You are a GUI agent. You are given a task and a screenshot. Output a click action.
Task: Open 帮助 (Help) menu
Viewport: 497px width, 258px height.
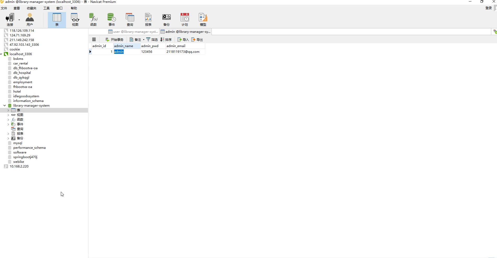pos(74,8)
